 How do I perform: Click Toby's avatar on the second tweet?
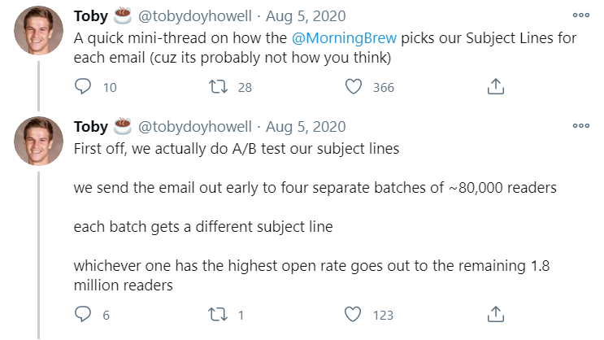(x=39, y=142)
